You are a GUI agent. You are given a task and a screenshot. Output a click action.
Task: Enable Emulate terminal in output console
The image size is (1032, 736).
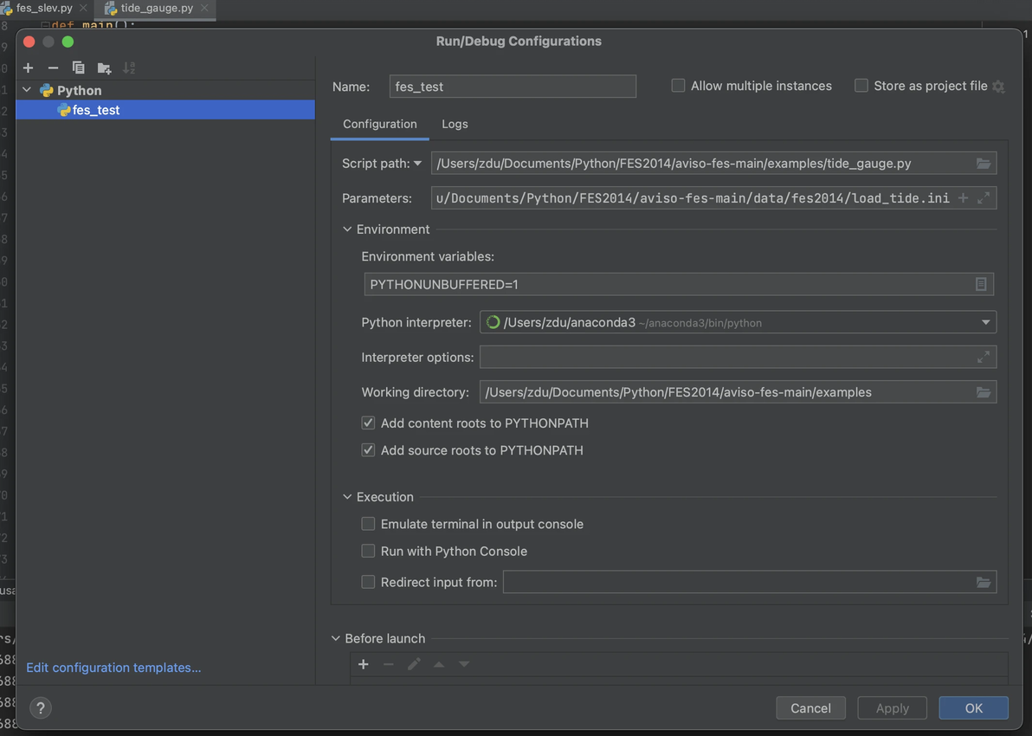click(369, 524)
